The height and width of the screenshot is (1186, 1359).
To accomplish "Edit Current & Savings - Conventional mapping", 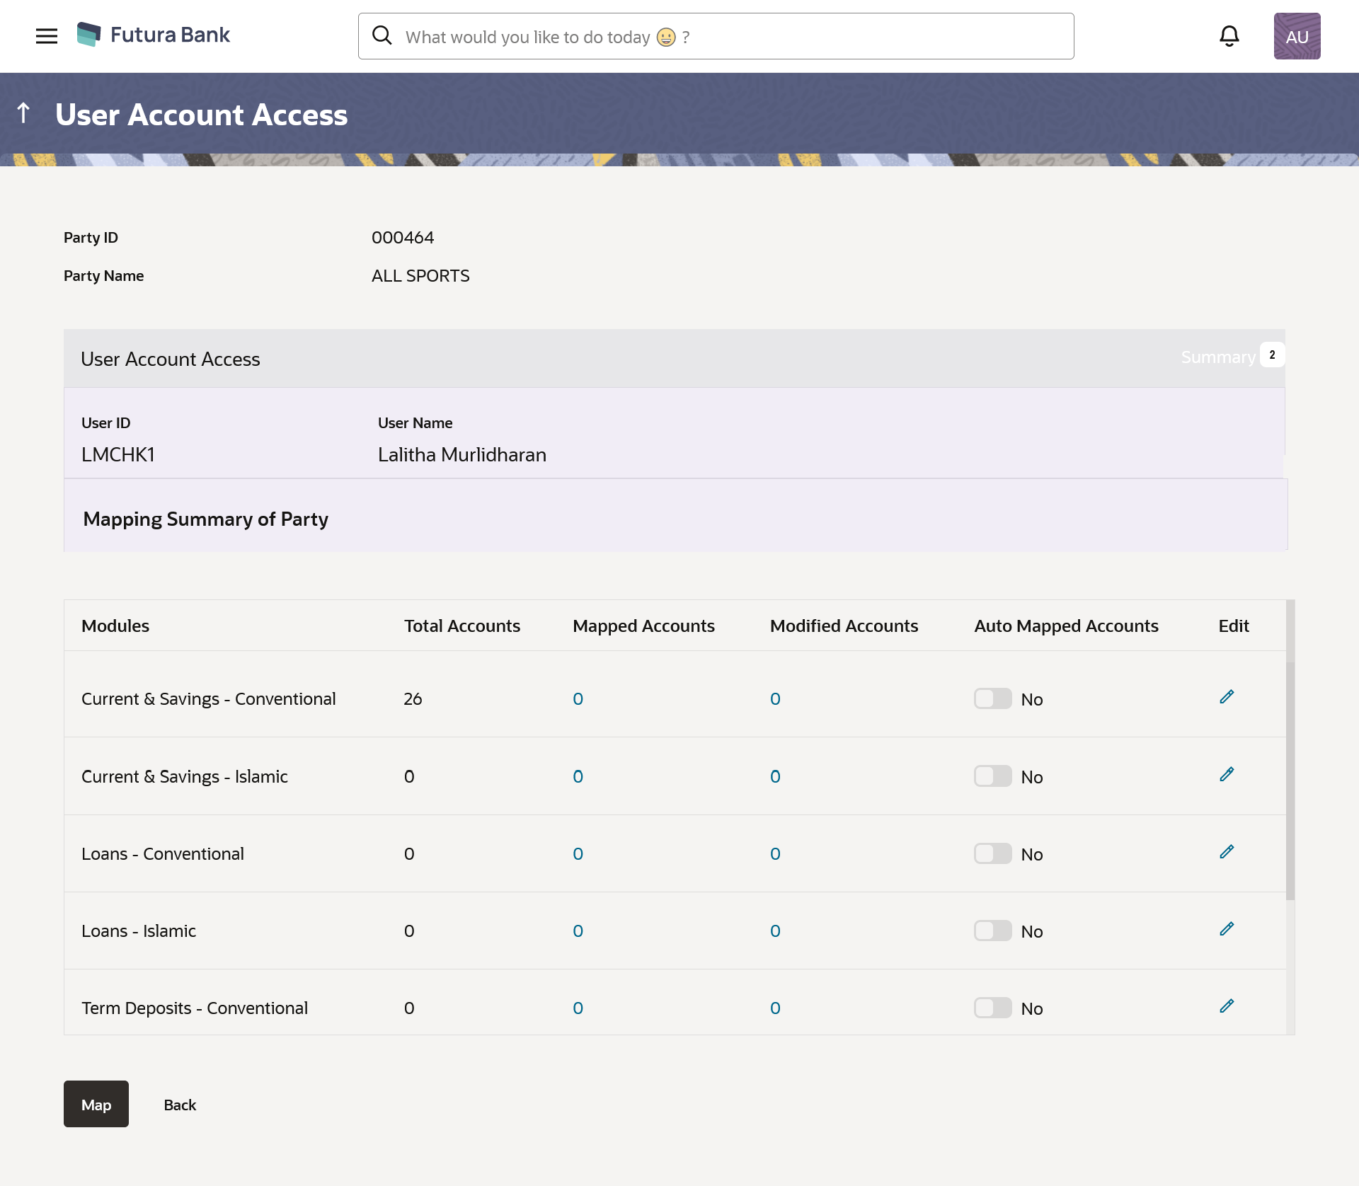I will pyautogui.click(x=1227, y=697).
